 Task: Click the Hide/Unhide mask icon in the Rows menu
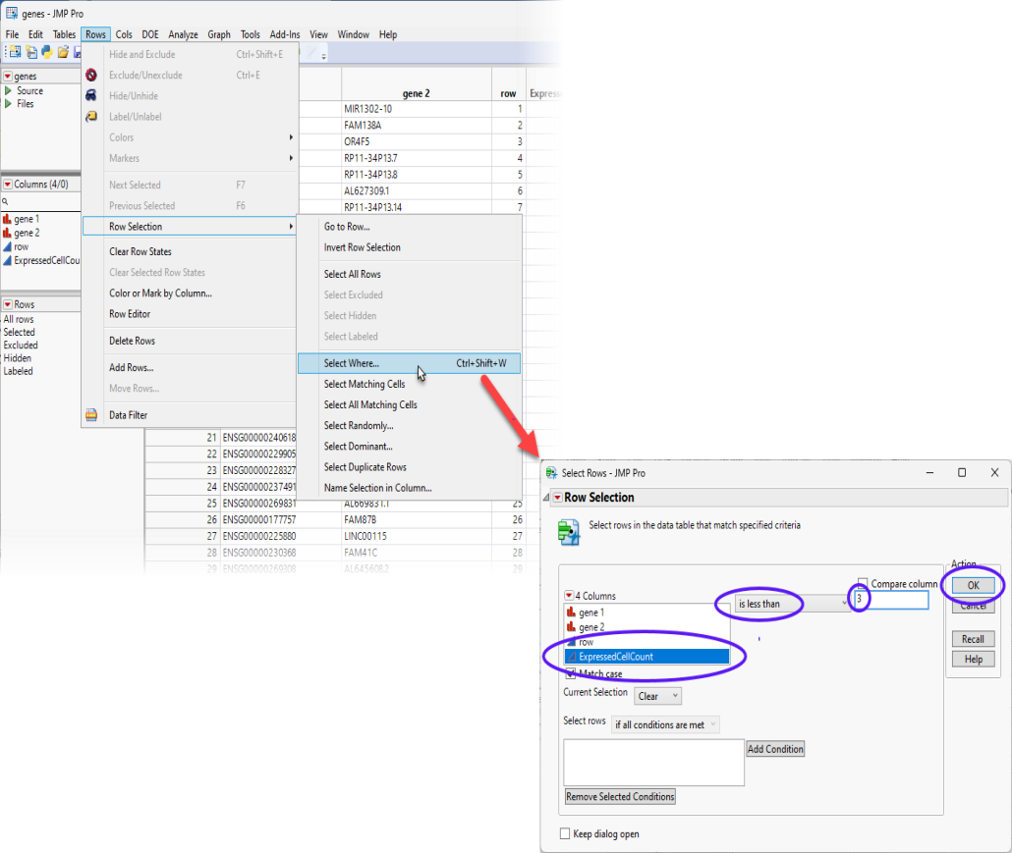tap(91, 95)
